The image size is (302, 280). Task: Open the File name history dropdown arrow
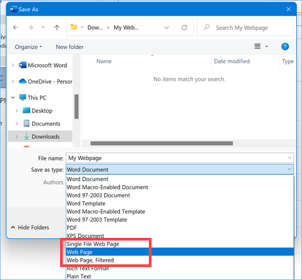point(290,158)
